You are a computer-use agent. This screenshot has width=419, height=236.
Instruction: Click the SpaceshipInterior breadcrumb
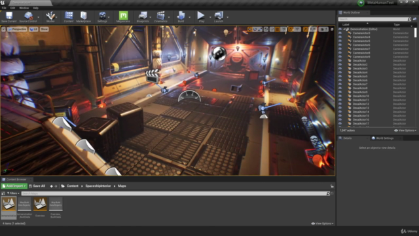click(98, 186)
